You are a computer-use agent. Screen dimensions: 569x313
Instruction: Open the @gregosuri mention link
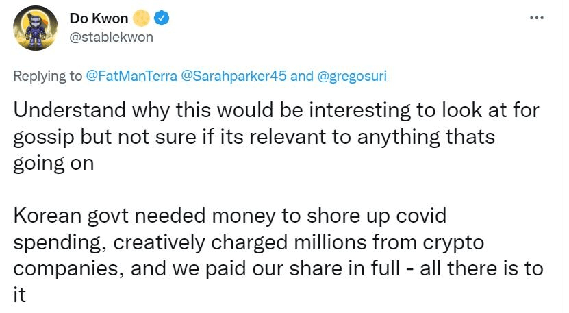(353, 76)
